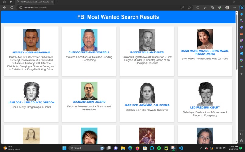
Task: Click the photo above Leonard John Lucero
Action: click(x=89, y=91)
